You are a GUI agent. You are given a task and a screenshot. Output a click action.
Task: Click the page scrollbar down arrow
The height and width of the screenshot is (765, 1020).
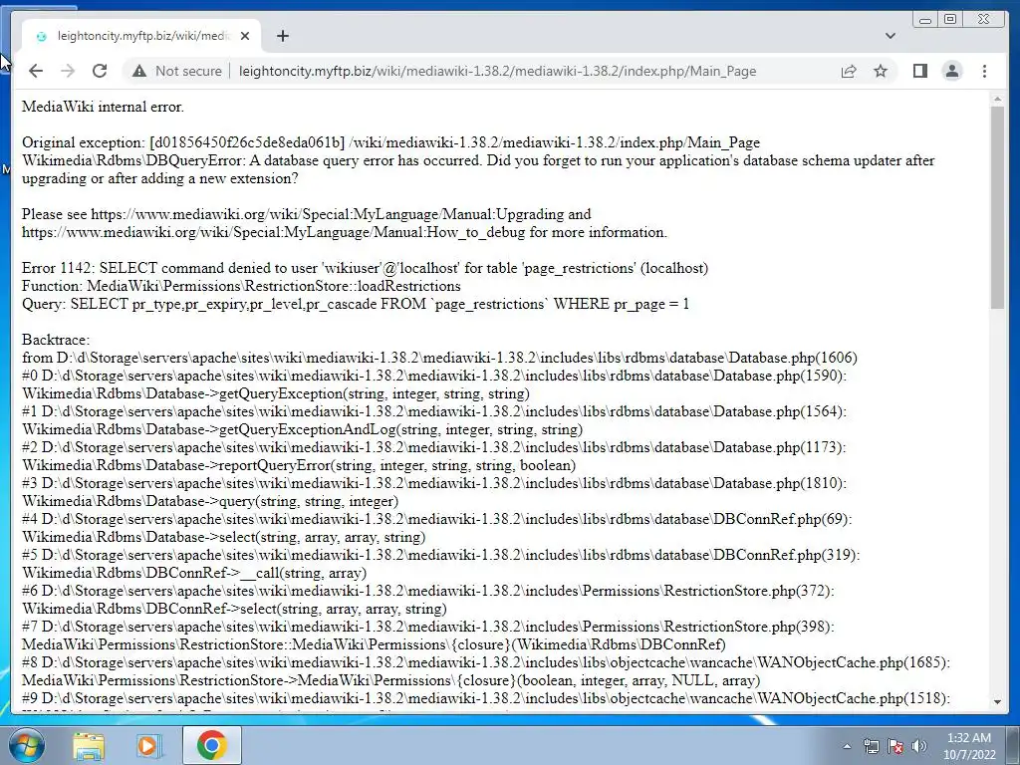997,702
